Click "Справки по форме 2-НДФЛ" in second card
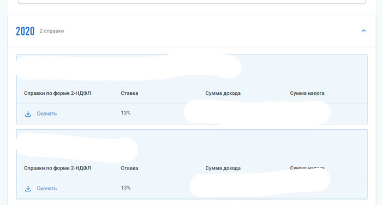Image resolution: width=382 pixels, height=205 pixels. 57,168
